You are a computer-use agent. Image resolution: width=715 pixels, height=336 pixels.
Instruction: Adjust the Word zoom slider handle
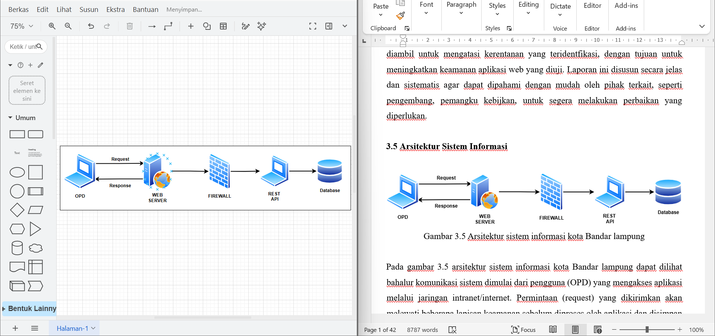pyautogui.click(x=647, y=330)
